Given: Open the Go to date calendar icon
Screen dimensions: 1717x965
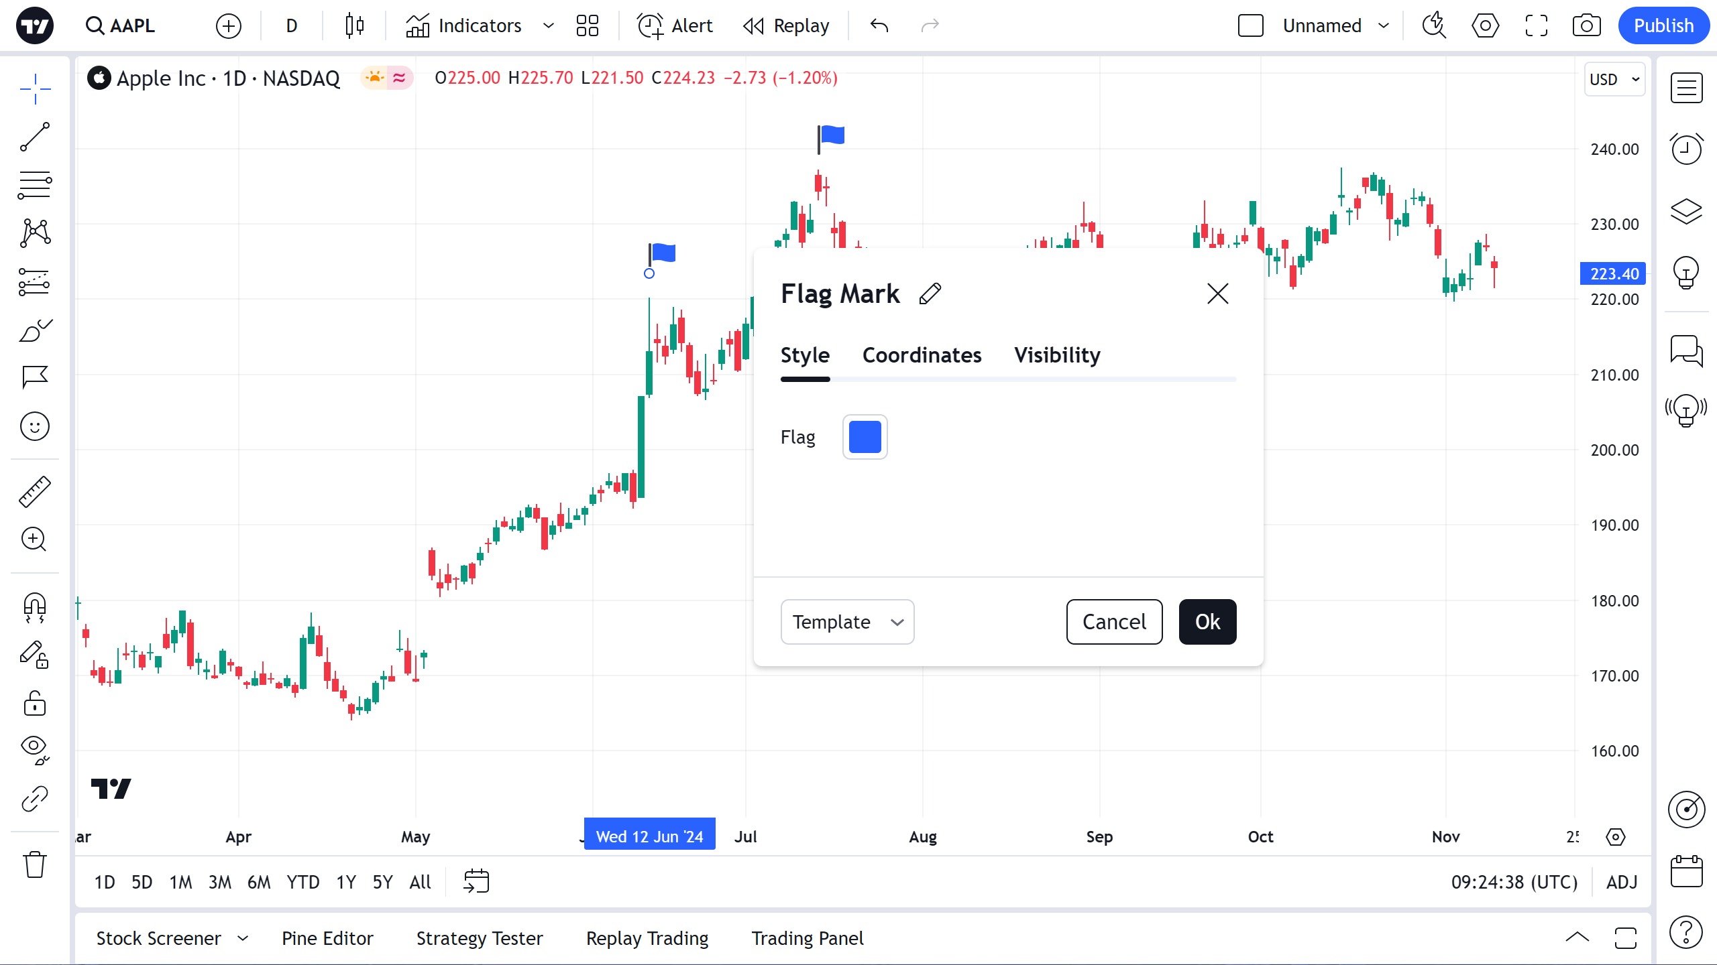Looking at the screenshot, I should pyautogui.click(x=476, y=881).
